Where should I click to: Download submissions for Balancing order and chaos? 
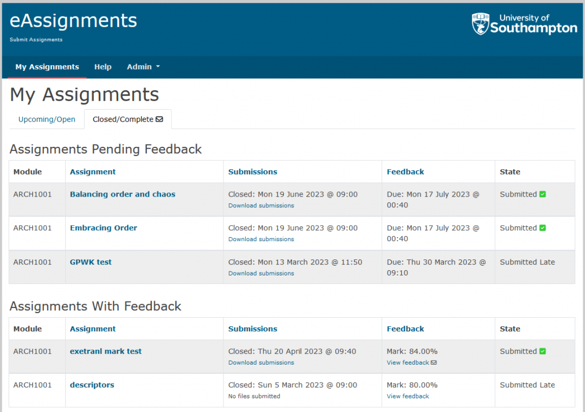coord(261,206)
